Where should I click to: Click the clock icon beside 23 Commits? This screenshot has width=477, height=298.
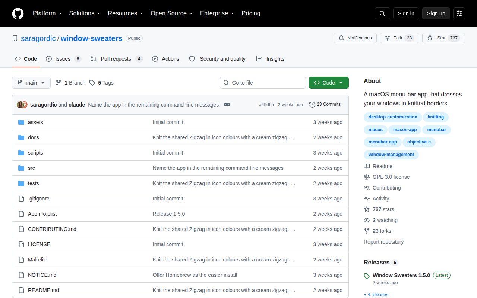[312, 105]
